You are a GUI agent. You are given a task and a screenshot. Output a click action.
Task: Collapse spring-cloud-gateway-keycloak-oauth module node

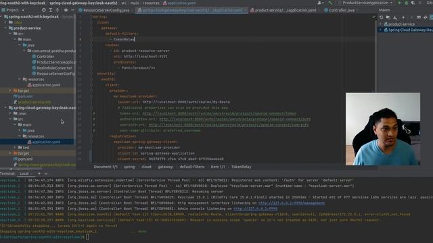5,108
